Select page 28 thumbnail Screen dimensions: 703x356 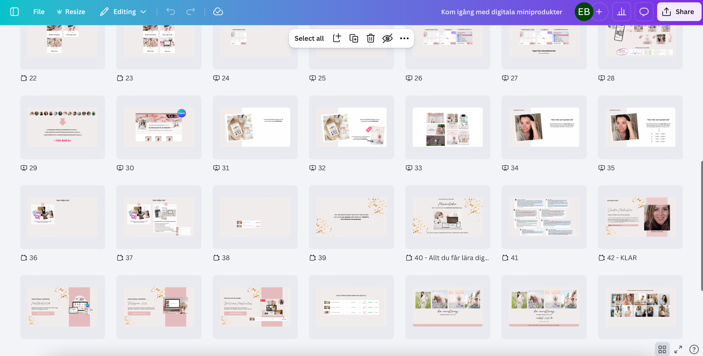click(640, 47)
